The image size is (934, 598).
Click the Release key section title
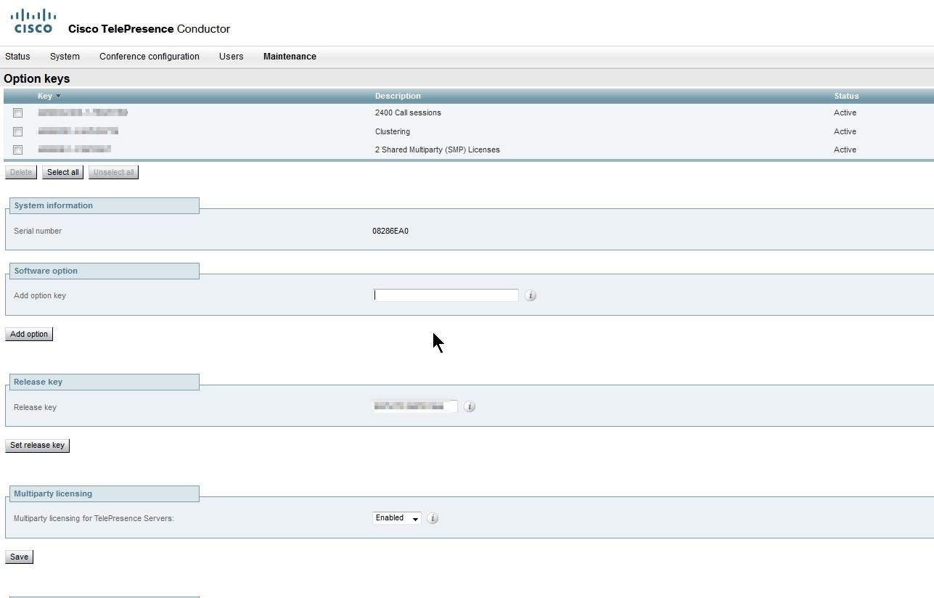38,382
